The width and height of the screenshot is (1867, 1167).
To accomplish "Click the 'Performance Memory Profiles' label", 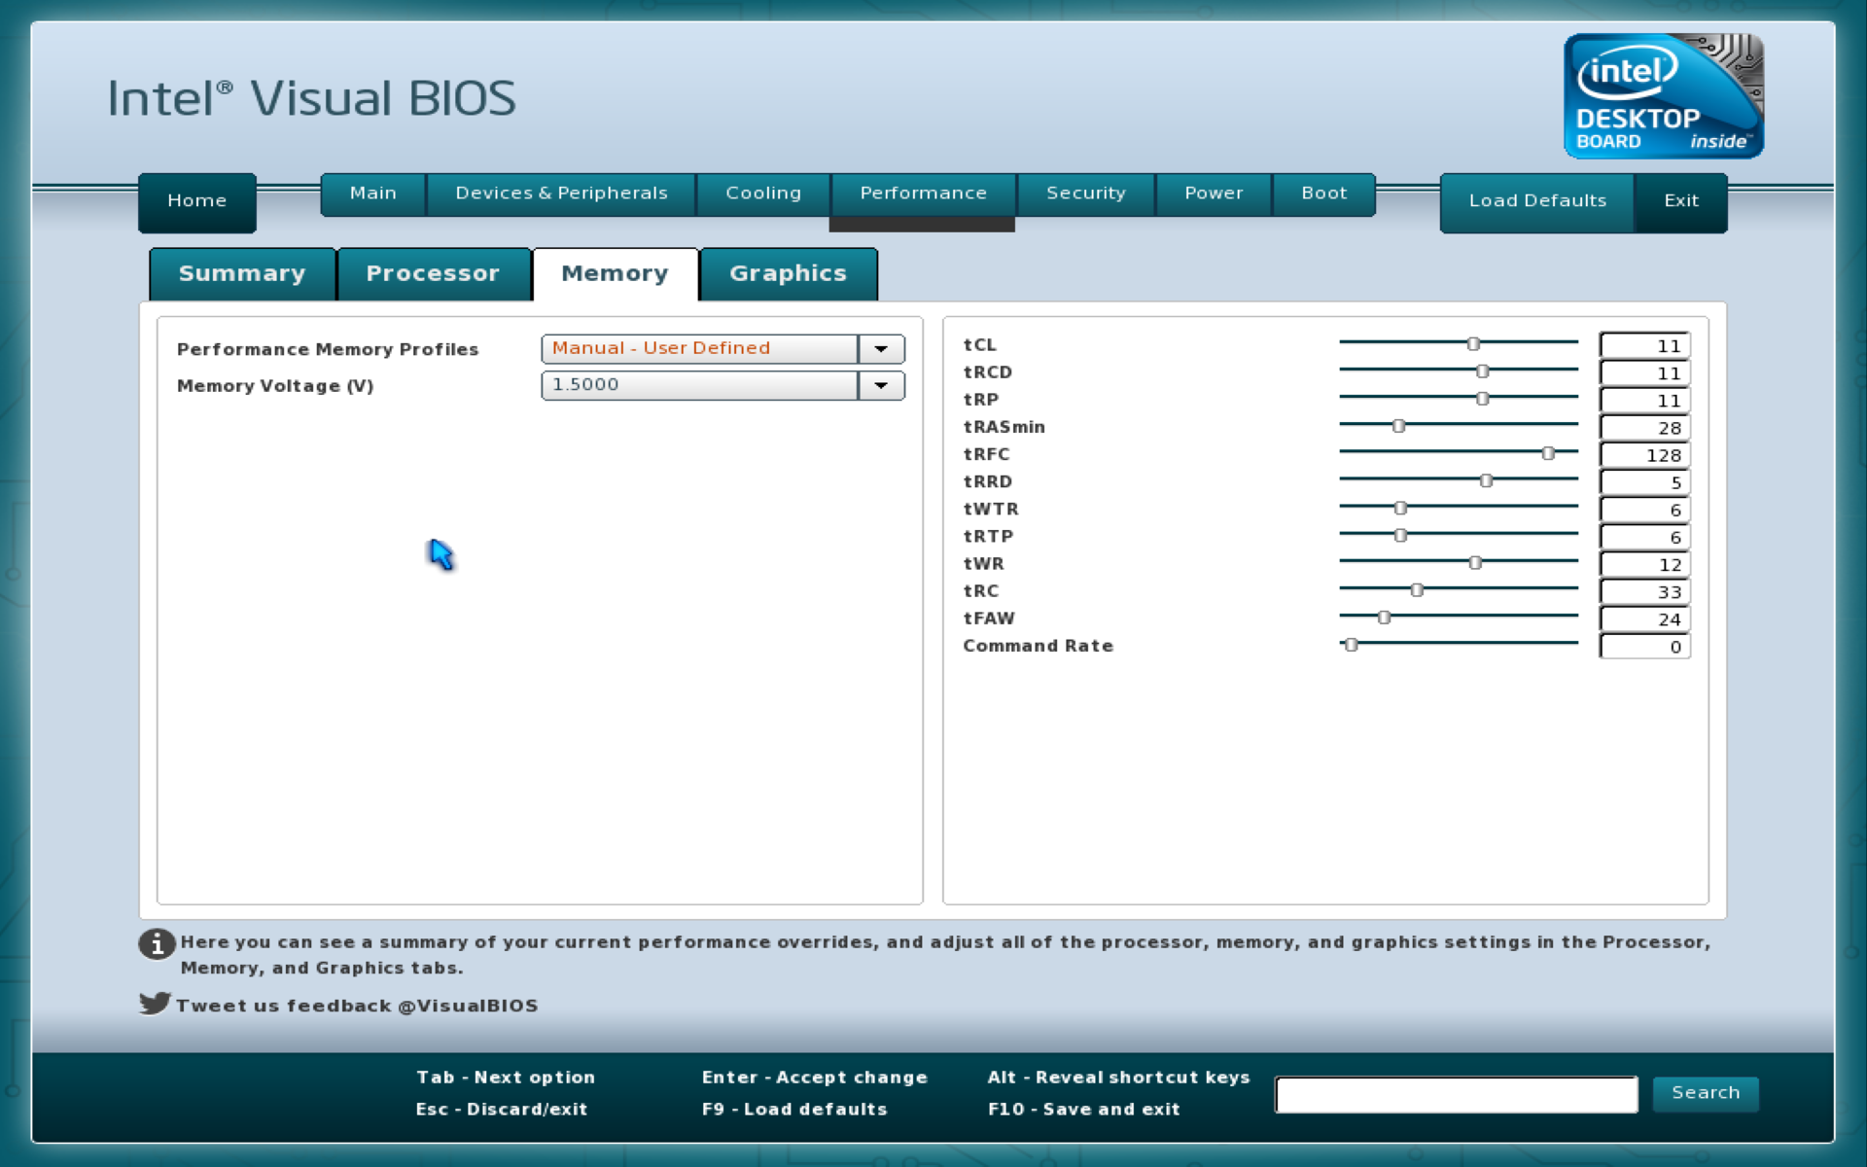I will click(328, 349).
